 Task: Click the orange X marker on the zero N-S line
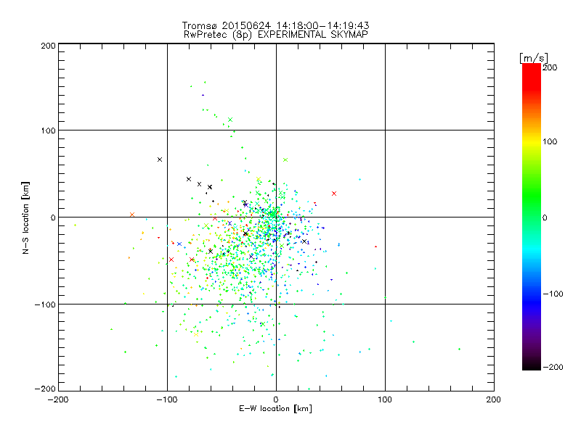point(132,215)
